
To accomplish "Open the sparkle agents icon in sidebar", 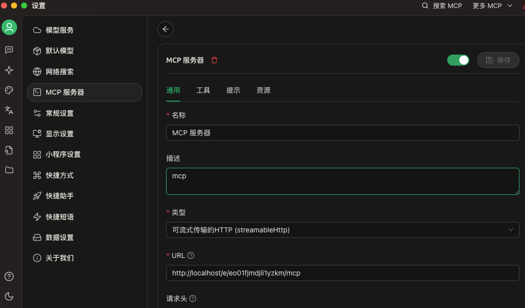I will coord(9,70).
